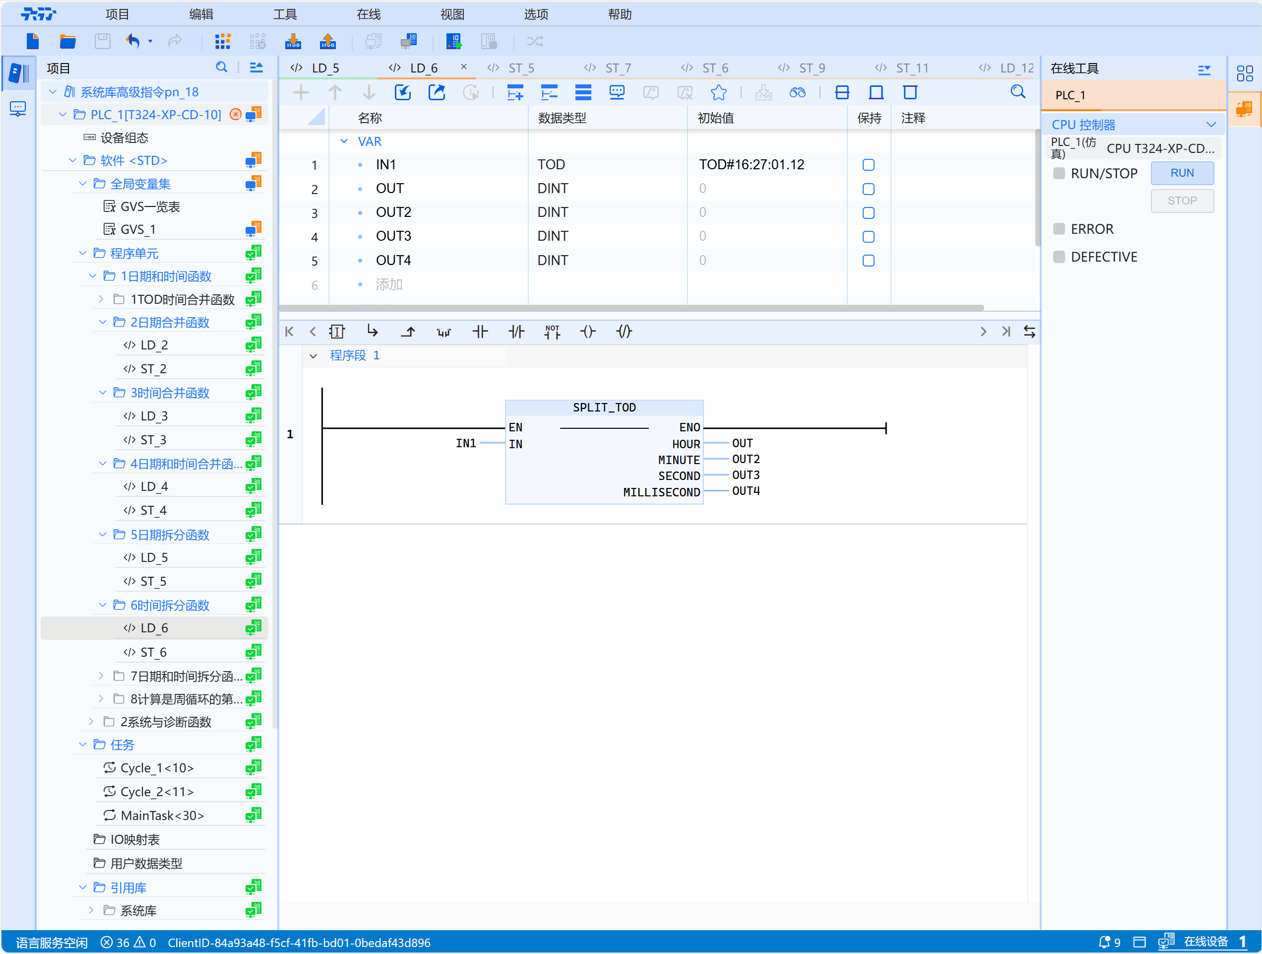Collapse the CPU 控制器 section

(x=1210, y=125)
